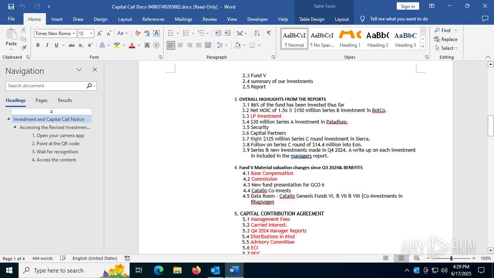Click the Bullets list icon
The height and width of the screenshot is (278, 494).
pos(171,34)
